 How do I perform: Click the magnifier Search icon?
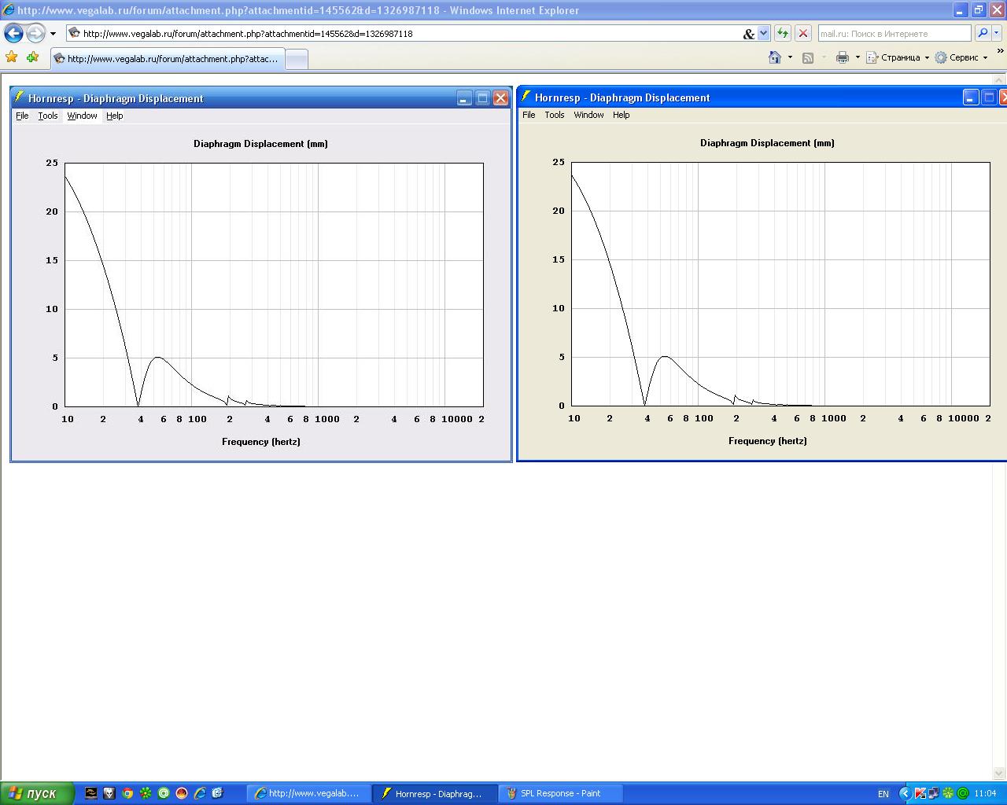click(x=982, y=33)
